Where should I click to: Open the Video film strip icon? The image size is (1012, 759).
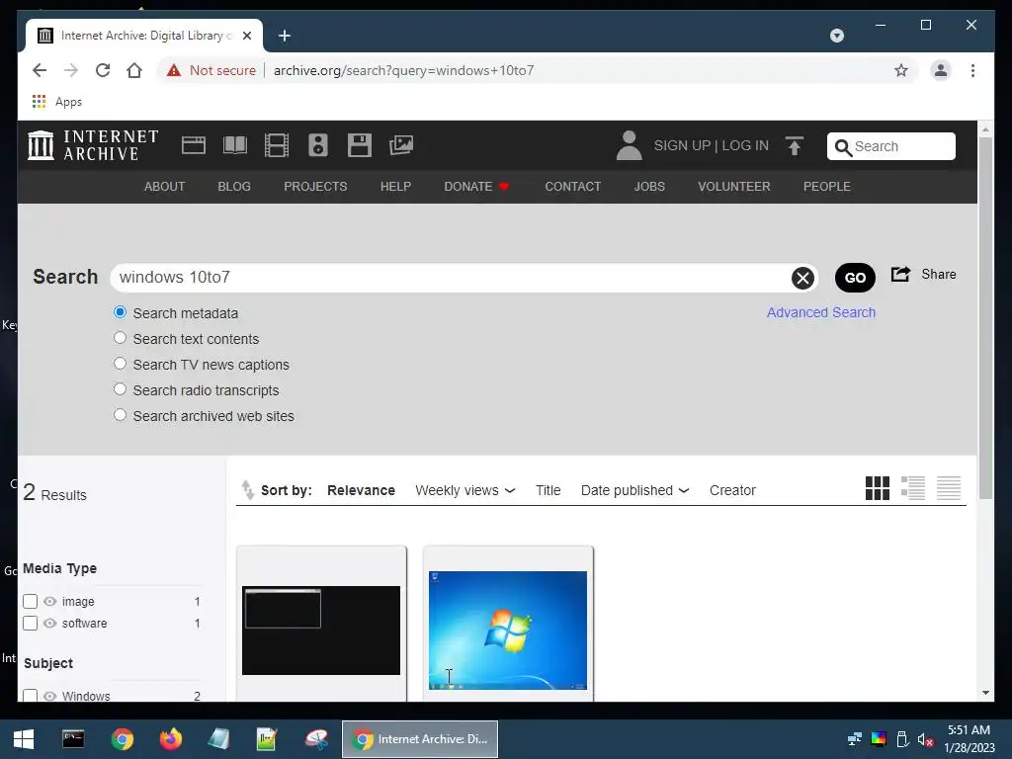(x=277, y=145)
